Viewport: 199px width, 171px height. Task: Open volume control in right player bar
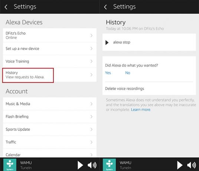[192, 165]
